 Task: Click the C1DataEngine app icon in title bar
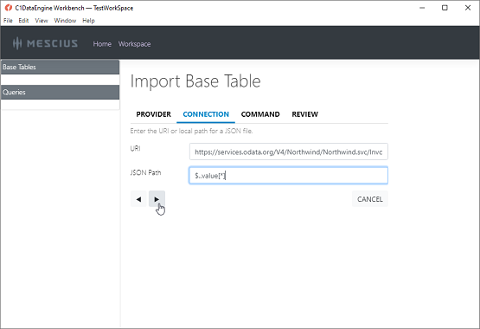(9, 8)
